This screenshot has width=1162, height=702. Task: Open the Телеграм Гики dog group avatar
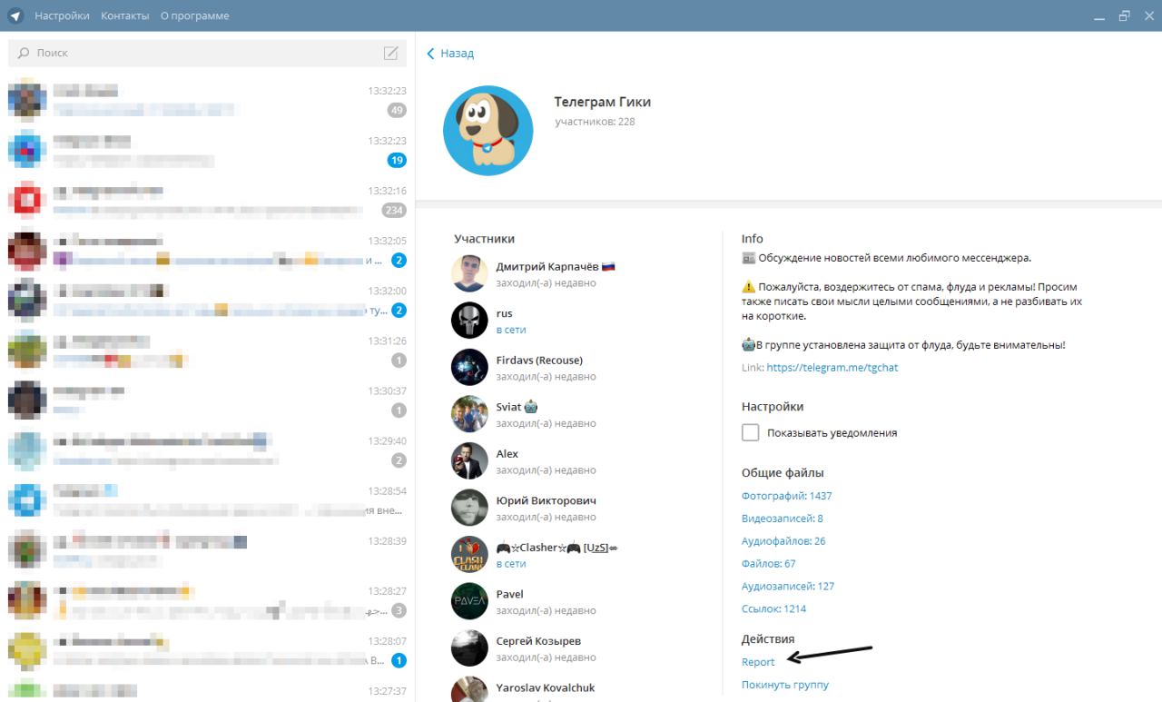487,131
